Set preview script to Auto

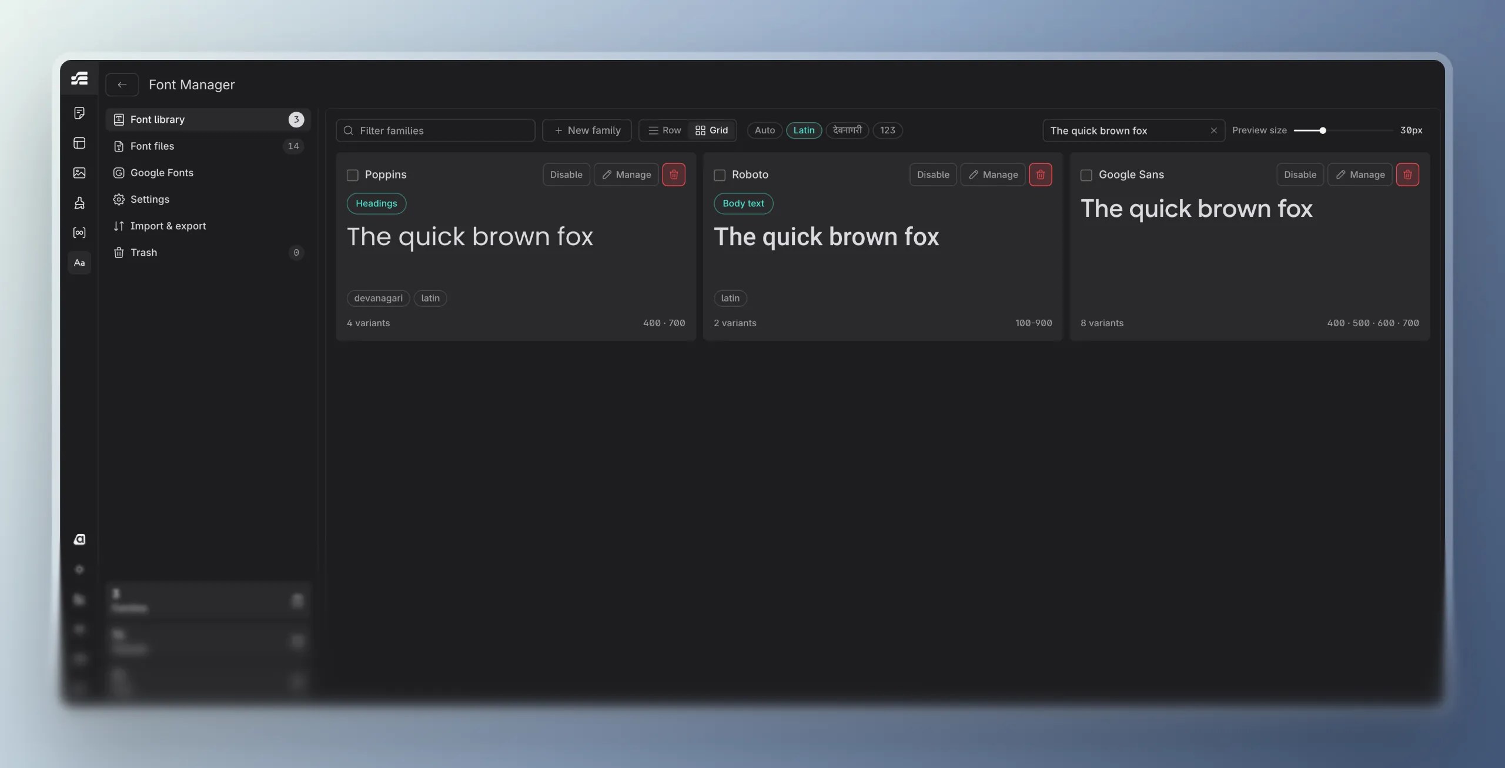(765, 130)
